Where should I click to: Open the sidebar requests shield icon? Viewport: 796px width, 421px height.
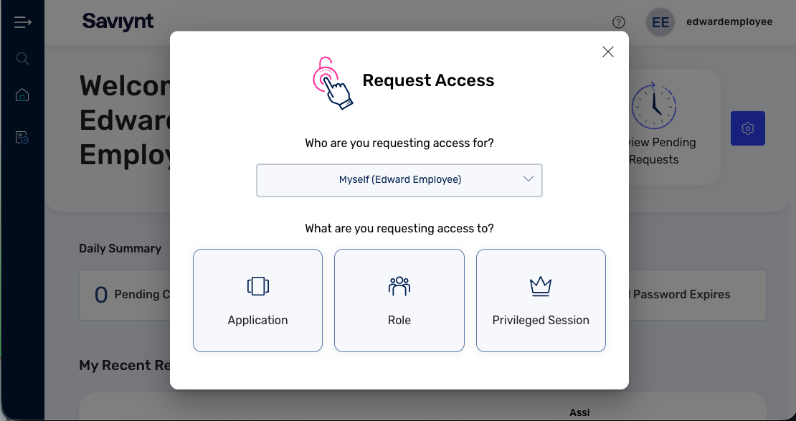pos(22,138)
